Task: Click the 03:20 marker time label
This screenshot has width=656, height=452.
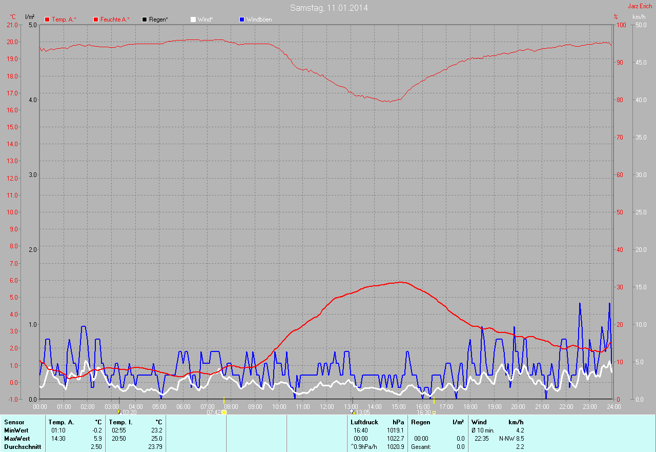Action: [x=129, y=412]
